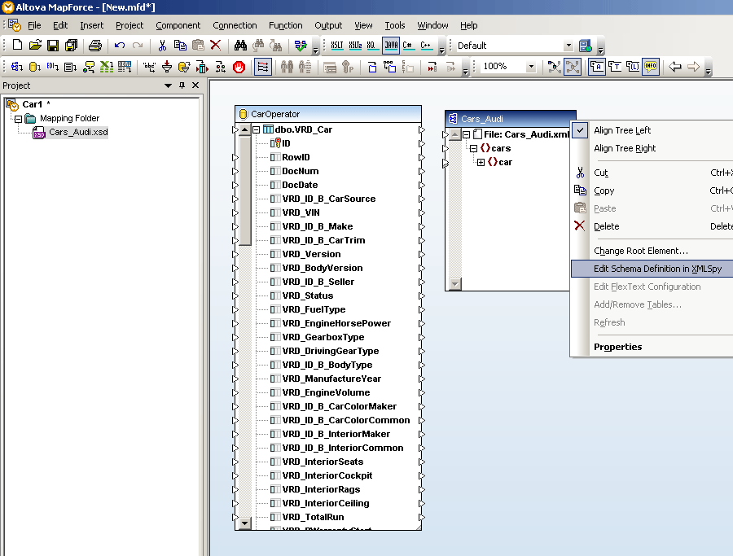
Task: Open the Default configuration dropdown
Action: pyautogui.click(x=568, y=46)
